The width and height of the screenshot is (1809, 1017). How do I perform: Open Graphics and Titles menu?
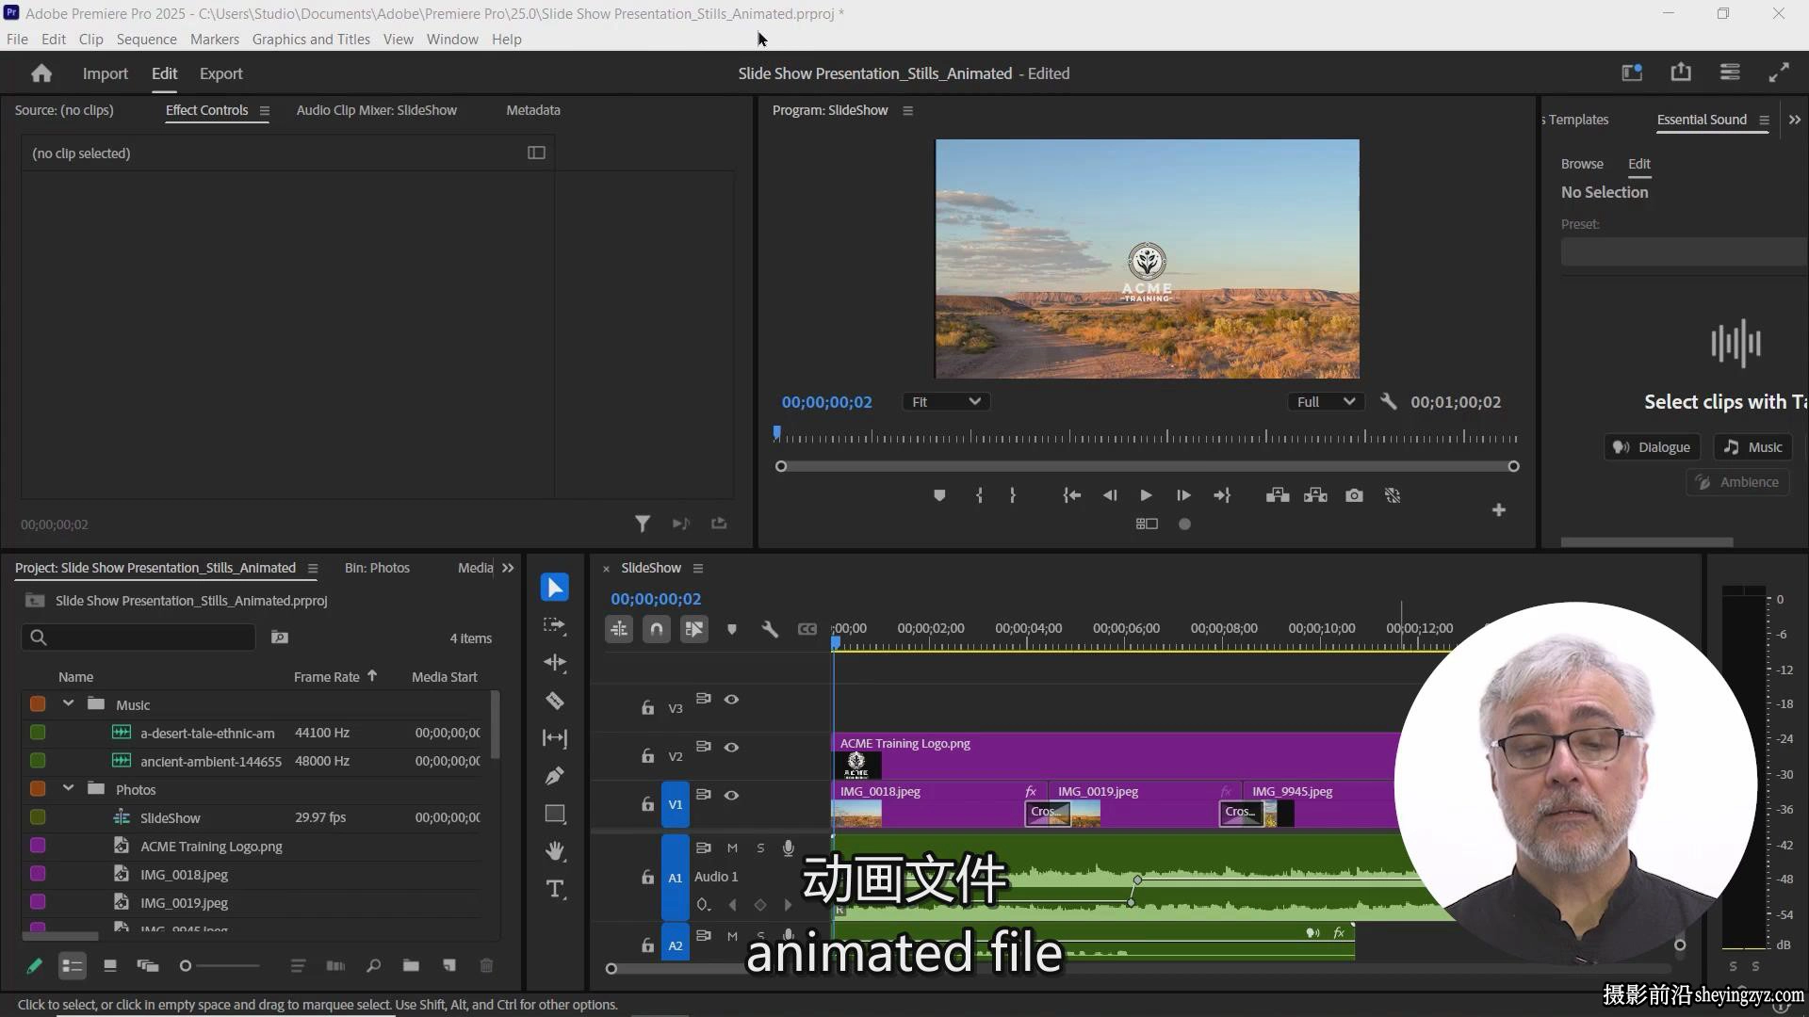point(311,39)
